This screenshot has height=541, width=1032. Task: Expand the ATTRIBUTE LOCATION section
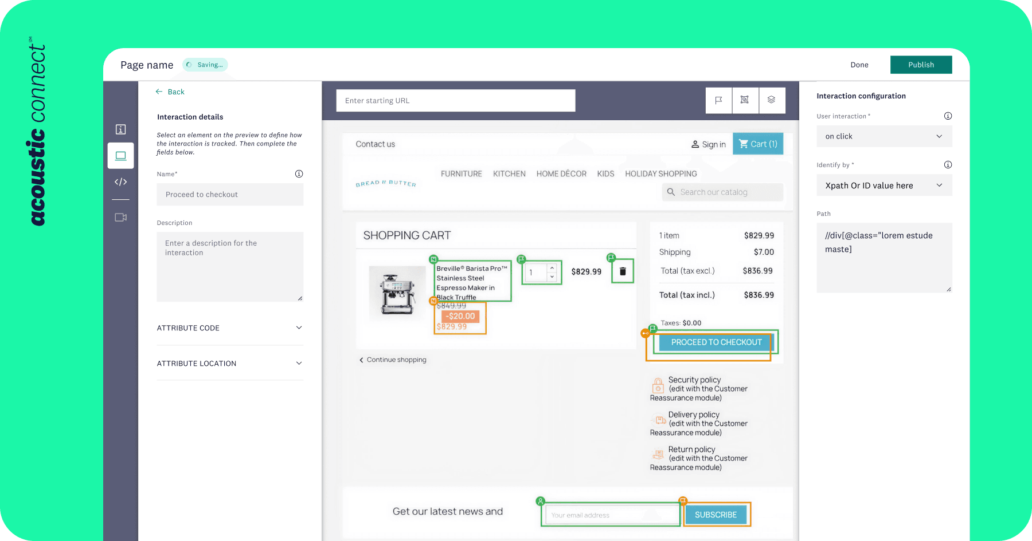[x=229, y=364]
